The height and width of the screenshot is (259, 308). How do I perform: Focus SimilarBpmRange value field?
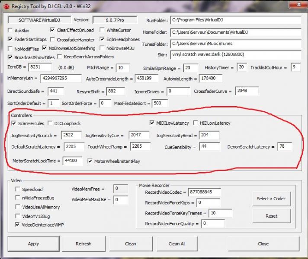(x=190, y=68)
